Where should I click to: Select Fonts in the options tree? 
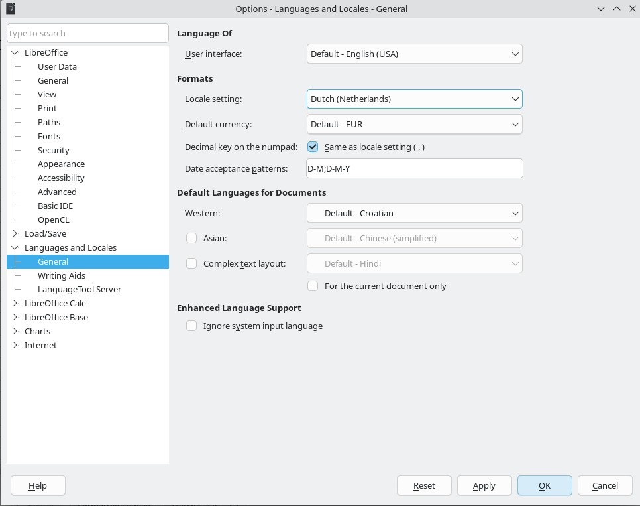(49, 136)
